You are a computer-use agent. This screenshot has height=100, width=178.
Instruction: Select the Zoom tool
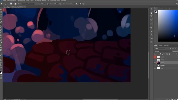click(x=1, y=65)
